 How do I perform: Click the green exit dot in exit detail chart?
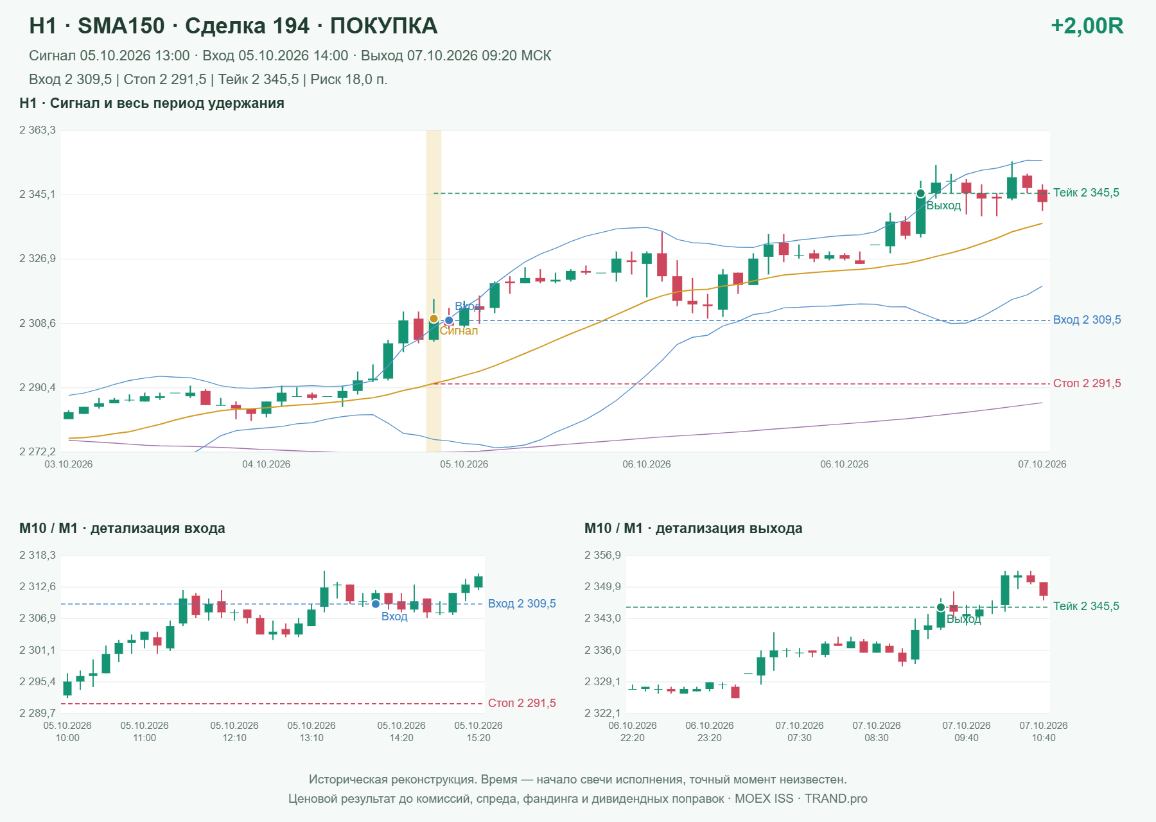tap(941, 607)
